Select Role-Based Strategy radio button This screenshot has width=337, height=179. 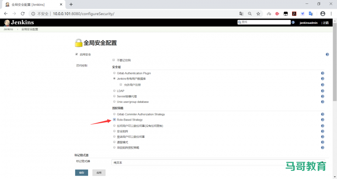[114, 120]
